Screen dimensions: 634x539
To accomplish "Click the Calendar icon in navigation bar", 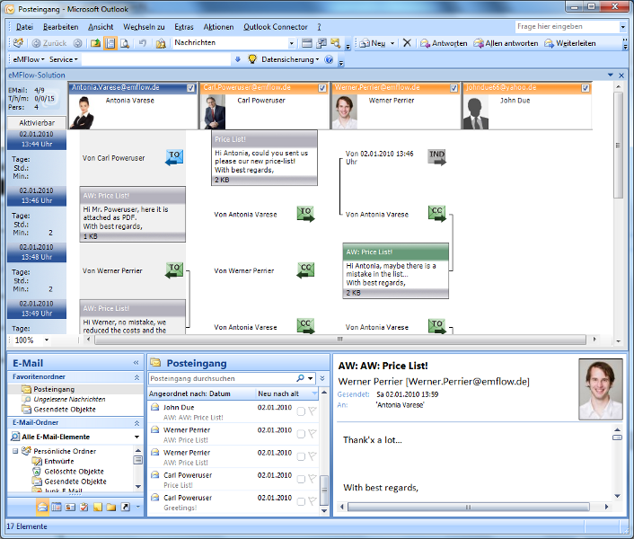I will pyautogui.click(x=57, y=507).
